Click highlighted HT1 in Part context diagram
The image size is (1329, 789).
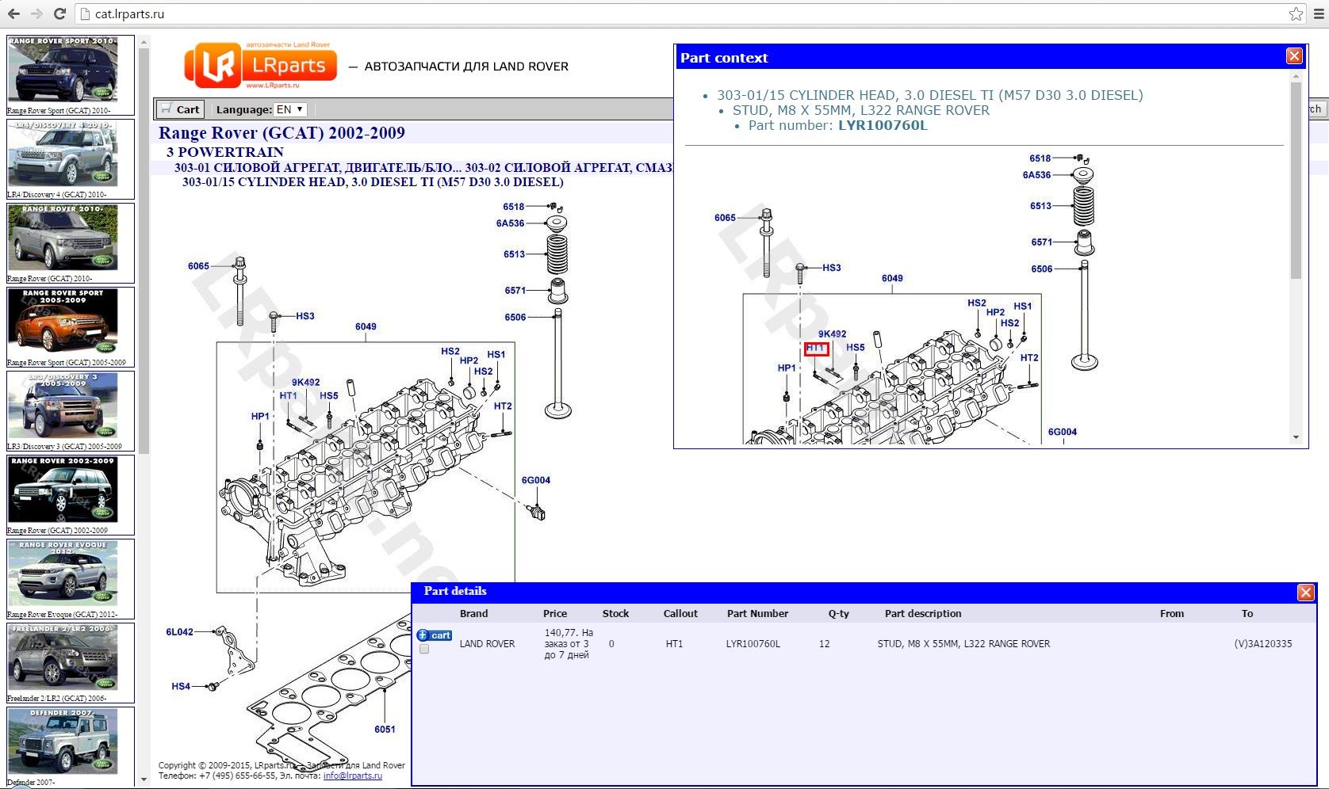click(x=816, y=349)
